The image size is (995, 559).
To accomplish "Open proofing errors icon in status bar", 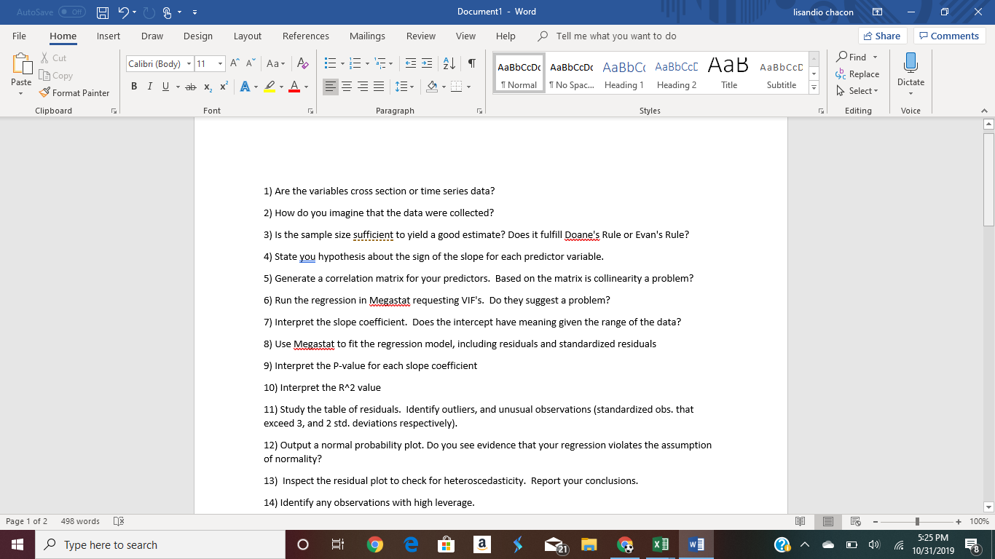I will [119, 521].
